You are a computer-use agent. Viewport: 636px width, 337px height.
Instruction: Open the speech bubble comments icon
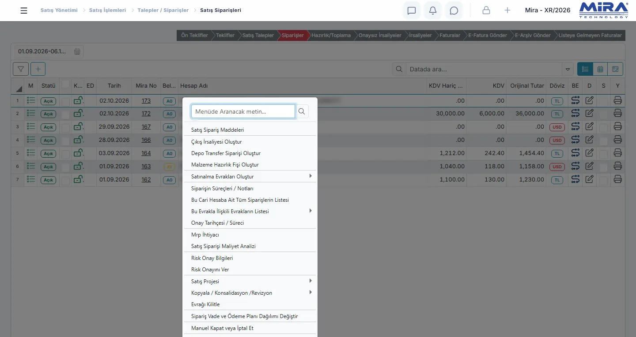(x=454, y=11)
